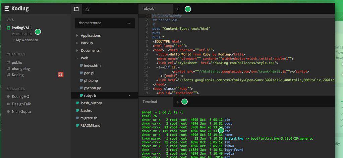343x158 pixels.
Task: Open index.html in the Web folder
Action: [x=93, y=65]
